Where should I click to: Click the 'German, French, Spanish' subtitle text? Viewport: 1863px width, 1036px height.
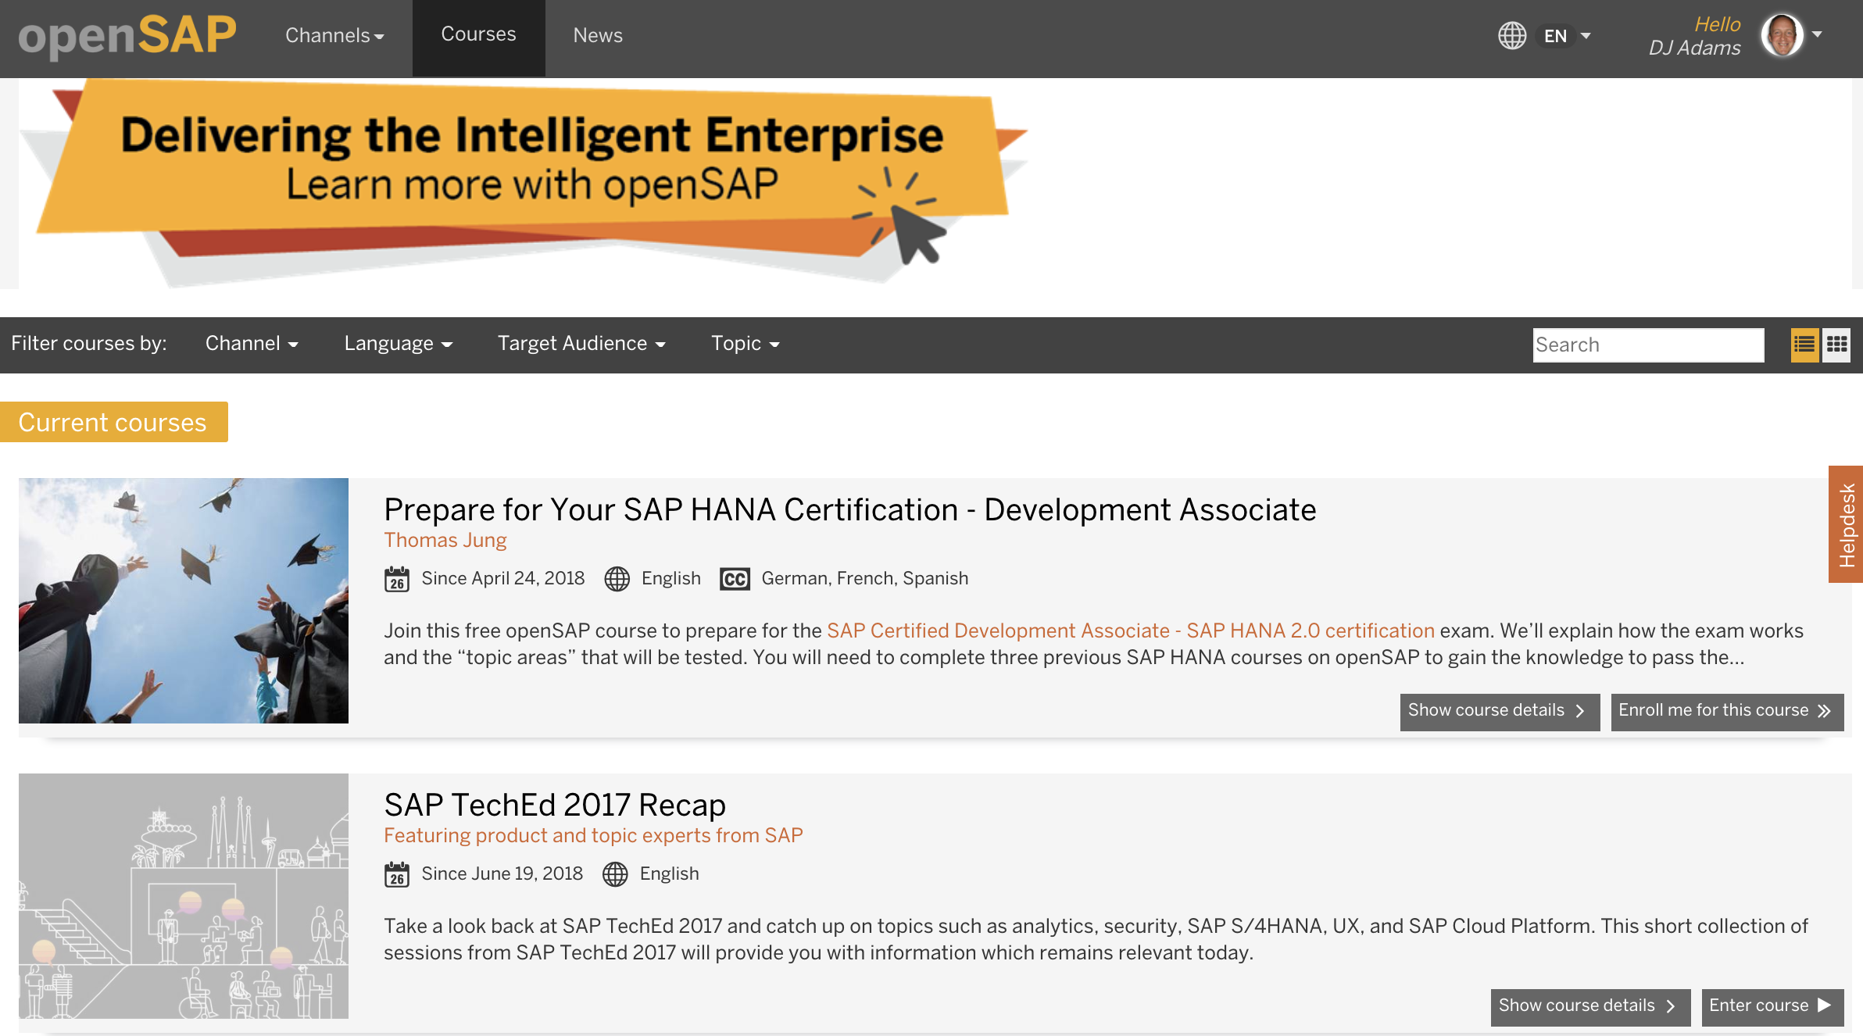865,579
